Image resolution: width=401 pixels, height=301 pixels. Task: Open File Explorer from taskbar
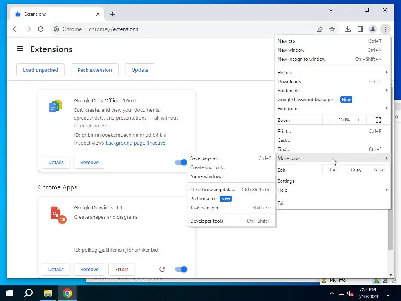(48, 293)
